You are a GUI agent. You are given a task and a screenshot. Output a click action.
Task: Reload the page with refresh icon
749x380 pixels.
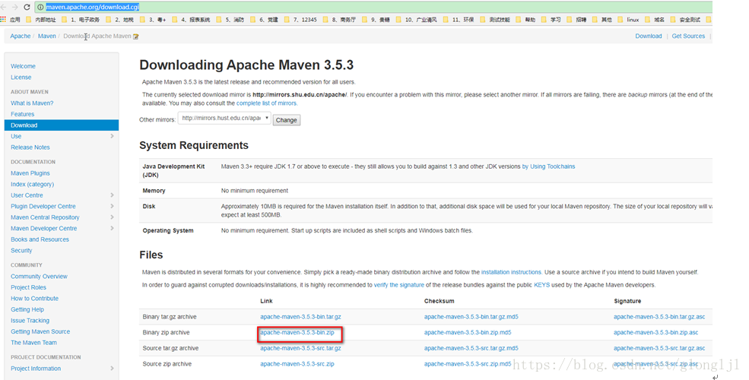(x=27, y=7)
